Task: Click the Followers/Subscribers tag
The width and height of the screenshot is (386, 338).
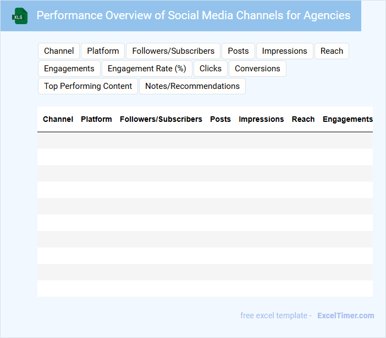Action: tap(173, 51)
